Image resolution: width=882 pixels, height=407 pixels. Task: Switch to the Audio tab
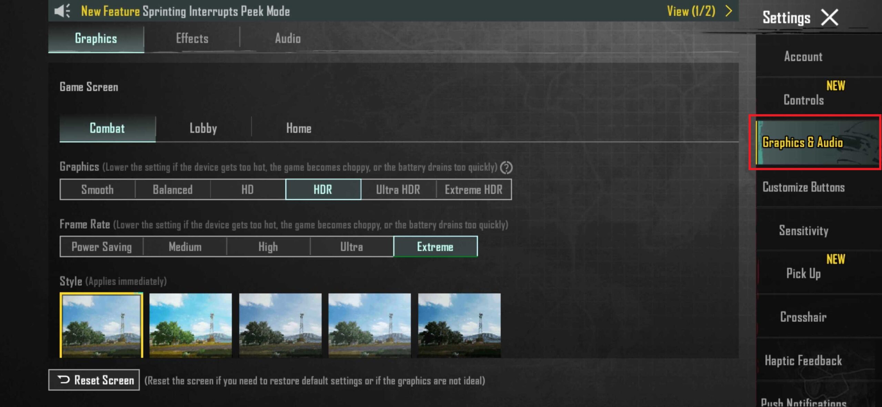click(x=288, y=38)
